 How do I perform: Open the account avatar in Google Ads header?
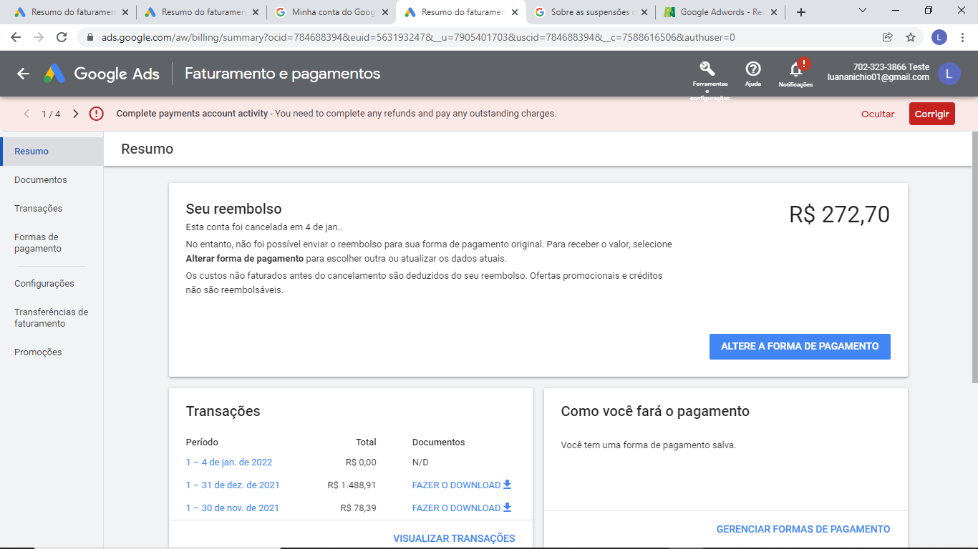(949, 74)
